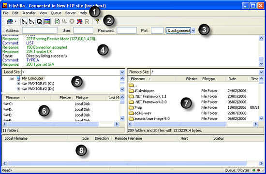This screenshot has height=174, width=266.
Task: Select the .NET Framework 1.1 folder
Action: click(x=148, y=96)
